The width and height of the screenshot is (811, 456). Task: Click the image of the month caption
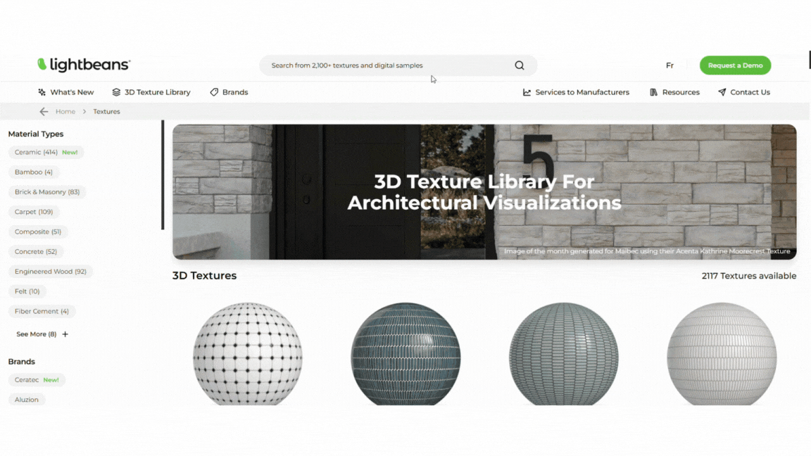tap(647, 251)
